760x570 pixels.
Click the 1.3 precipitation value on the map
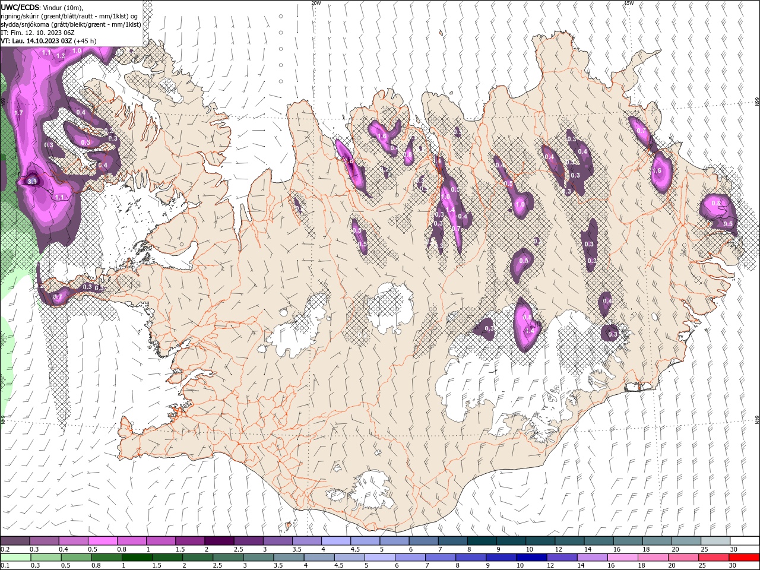coord(60,56)
